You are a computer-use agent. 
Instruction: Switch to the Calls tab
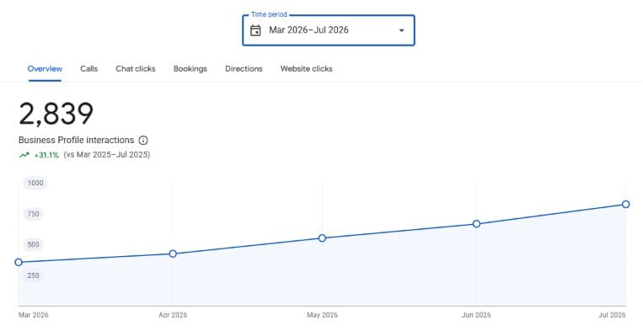point(89,69)
